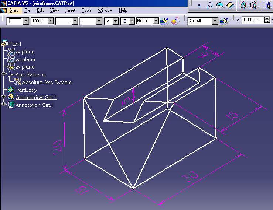Open the point symbol dropdown

pyautogui.click(x=115, y=21)
